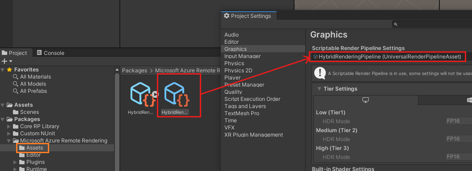Select the Windows platform tab
The width and height of the screenshot is (472, 171).
pos(445,100)
